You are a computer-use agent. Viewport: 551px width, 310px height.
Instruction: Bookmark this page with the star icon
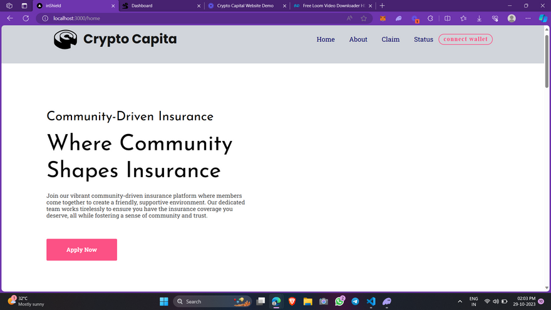pos(364,18)
